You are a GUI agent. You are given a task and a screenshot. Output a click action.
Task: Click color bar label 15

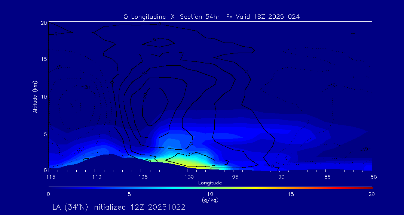(x=291, y=194)
